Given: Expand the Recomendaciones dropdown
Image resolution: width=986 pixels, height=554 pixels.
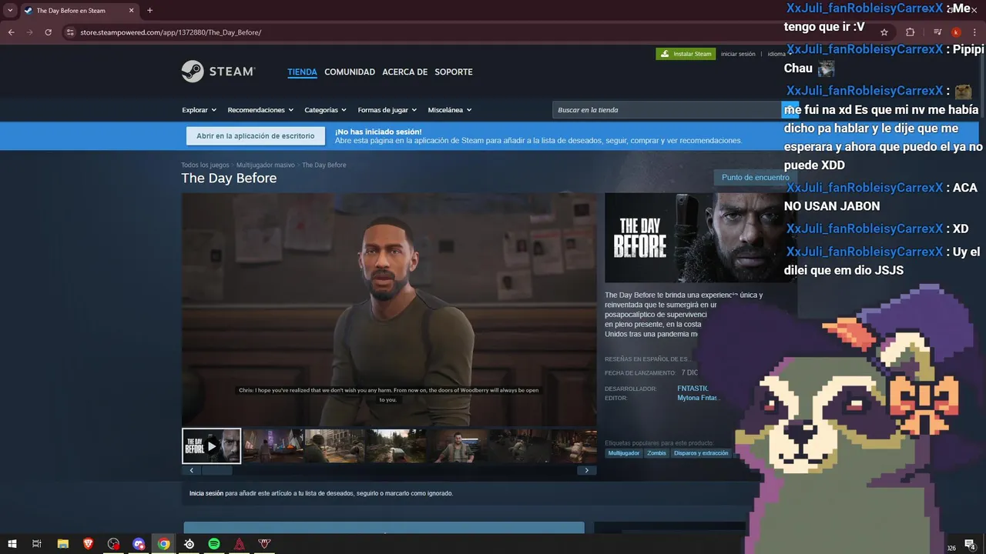Looking at the screenshot, I should [x=260, y=110].
